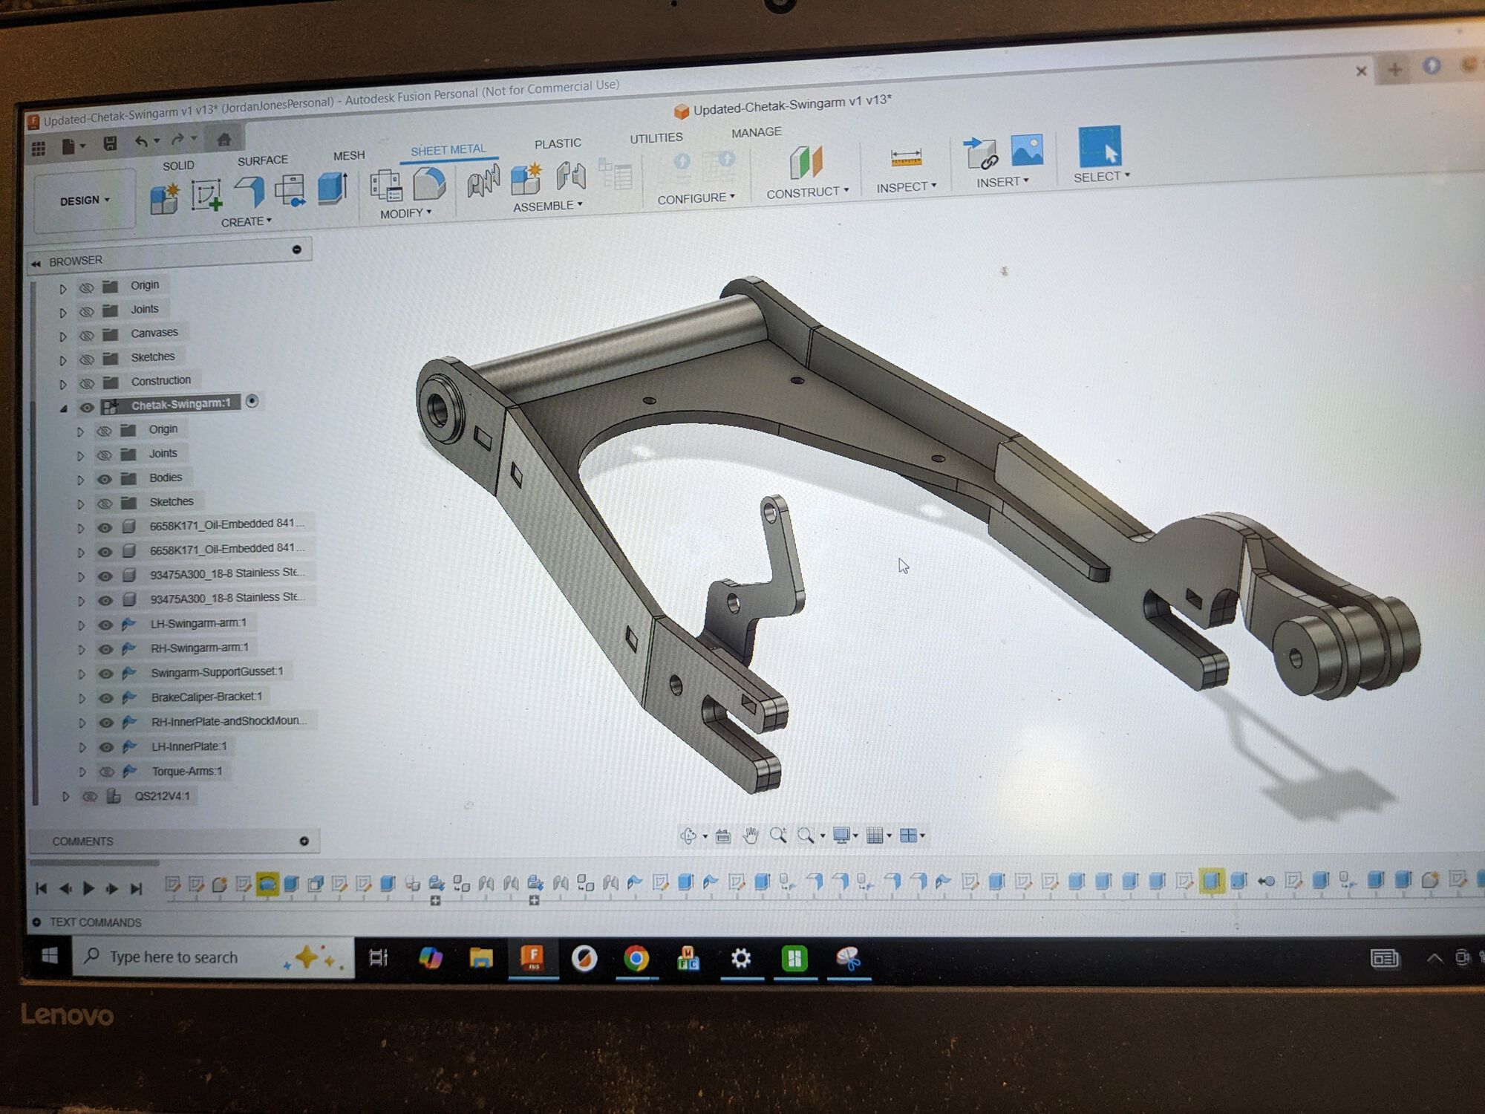Screen dimensions: 1485x1114
Task: Click the Save icon in toolbar
Action: click(x=111, y=143)
